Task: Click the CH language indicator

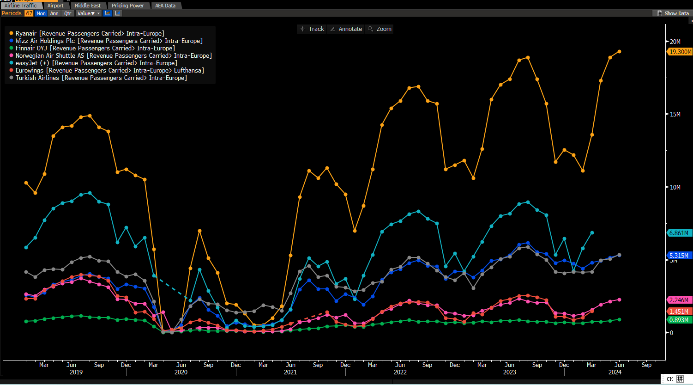Action: (669, 379)
